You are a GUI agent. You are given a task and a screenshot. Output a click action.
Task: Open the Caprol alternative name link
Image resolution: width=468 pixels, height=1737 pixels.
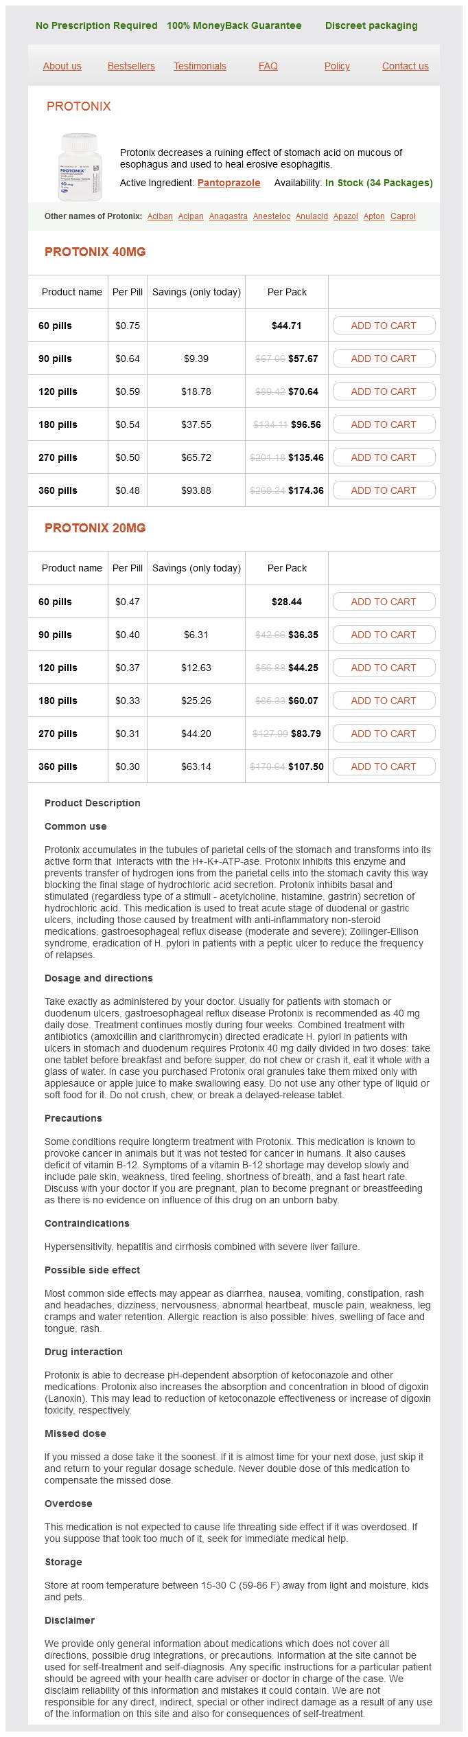(x=403, y=216)
